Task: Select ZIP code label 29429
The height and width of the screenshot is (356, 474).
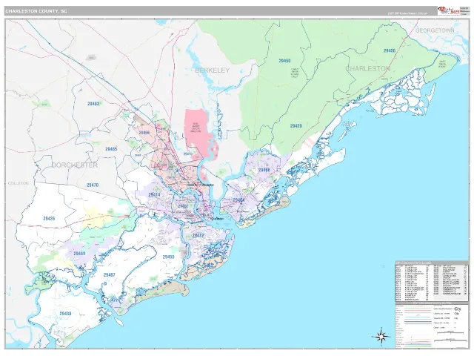Action: pos(296,125)
